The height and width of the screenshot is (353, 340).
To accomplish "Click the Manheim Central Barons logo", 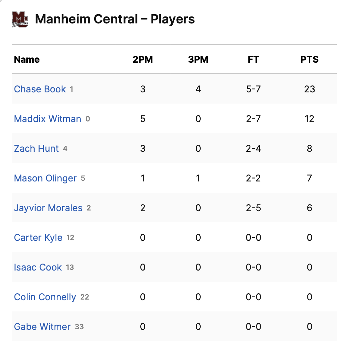I will click(x=20, y=19).
